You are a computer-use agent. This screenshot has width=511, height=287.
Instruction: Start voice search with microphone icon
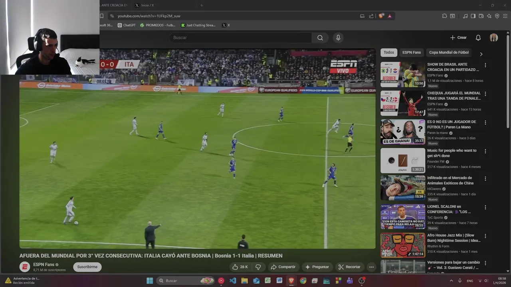pyautogui.click(x=338, y=37)
